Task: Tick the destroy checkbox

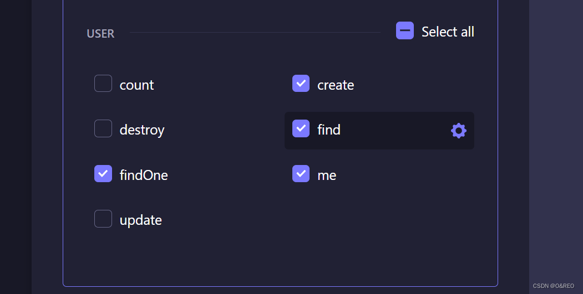Action: point(103,128)
